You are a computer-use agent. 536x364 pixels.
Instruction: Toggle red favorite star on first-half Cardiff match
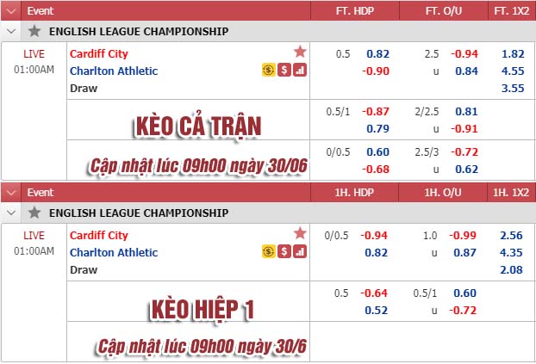click(300, 233)
